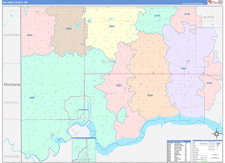Screen dimensions: 225x163
Task: Select the TRENTON row in ZIP index
Action: coord(179,159)
